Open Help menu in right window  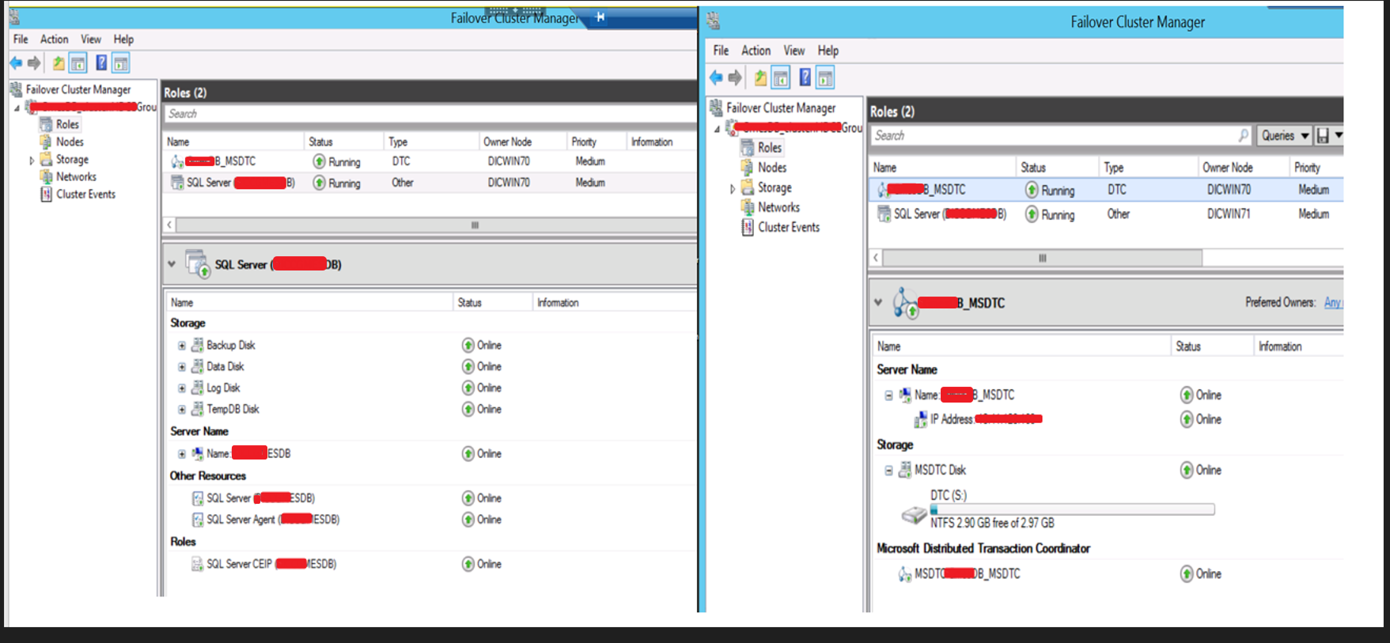pyautogui.click(x=828, y=51)
